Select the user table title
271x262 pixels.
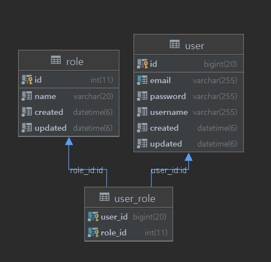[195, 46]
